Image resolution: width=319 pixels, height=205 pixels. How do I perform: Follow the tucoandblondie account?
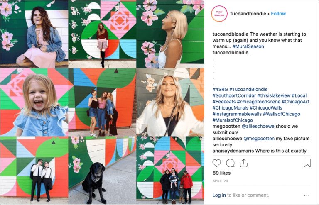click(278, 14)
